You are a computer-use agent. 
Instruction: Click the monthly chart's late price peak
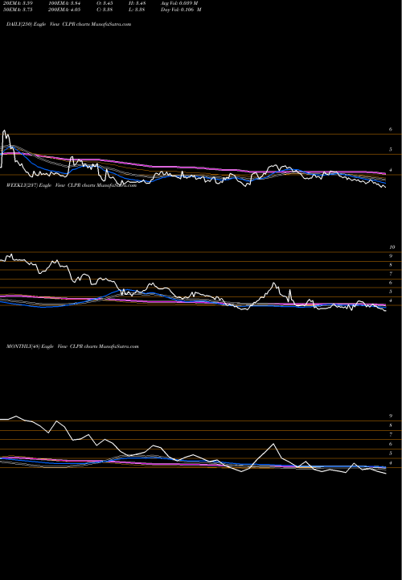[x=273, y=444]
